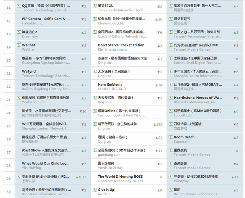Click the Klei Entertainment publisher name
Viewport: 245px width, 198px height.
[x=112, y=50]
